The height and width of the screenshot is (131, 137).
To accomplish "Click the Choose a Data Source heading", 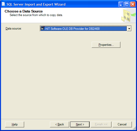I will point(24,11).
